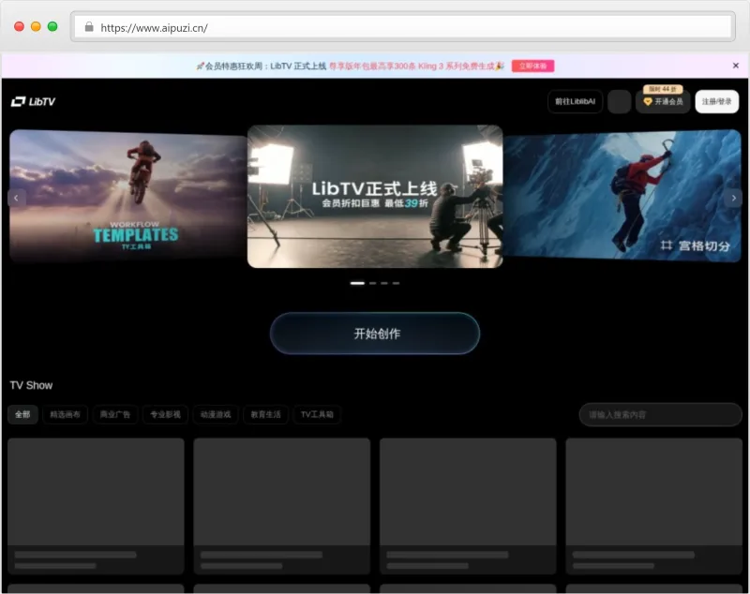Select the first carousel indicator dot
Image resolution: width=750 pixels, height=594 pixels.
point(357,282)
